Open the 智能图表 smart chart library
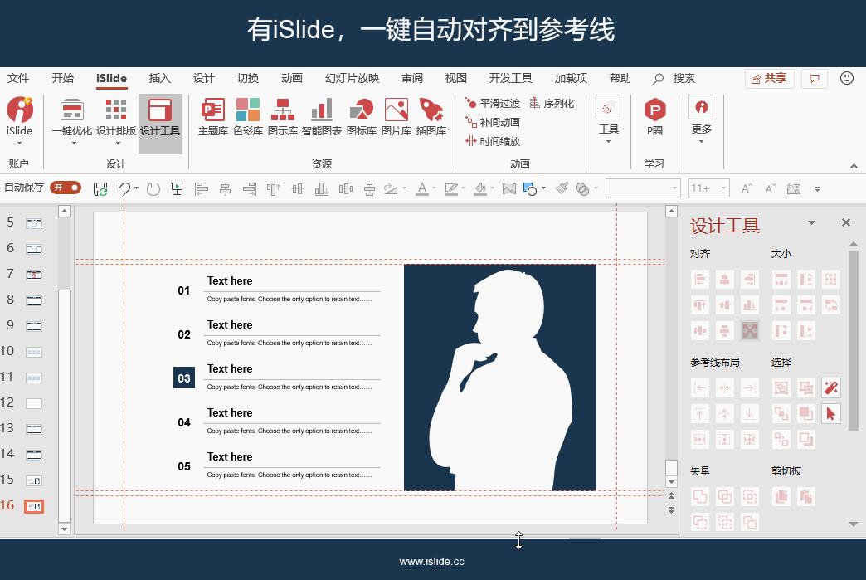This screenshot has height=580, width=866. tap(322, 116)
